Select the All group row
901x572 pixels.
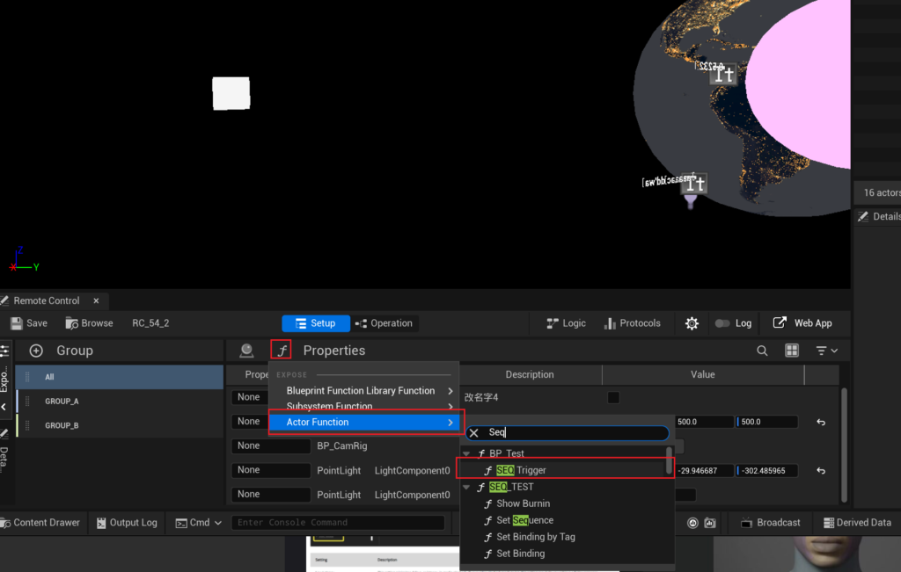pos(120,377)
